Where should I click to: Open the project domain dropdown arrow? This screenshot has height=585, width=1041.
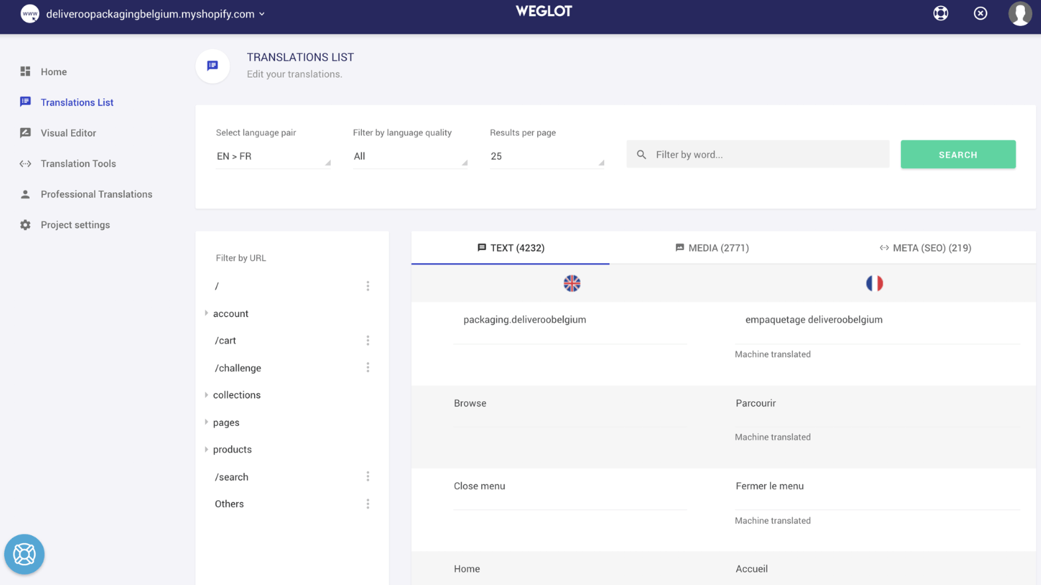pyautogui.click(x=262, y=14)
